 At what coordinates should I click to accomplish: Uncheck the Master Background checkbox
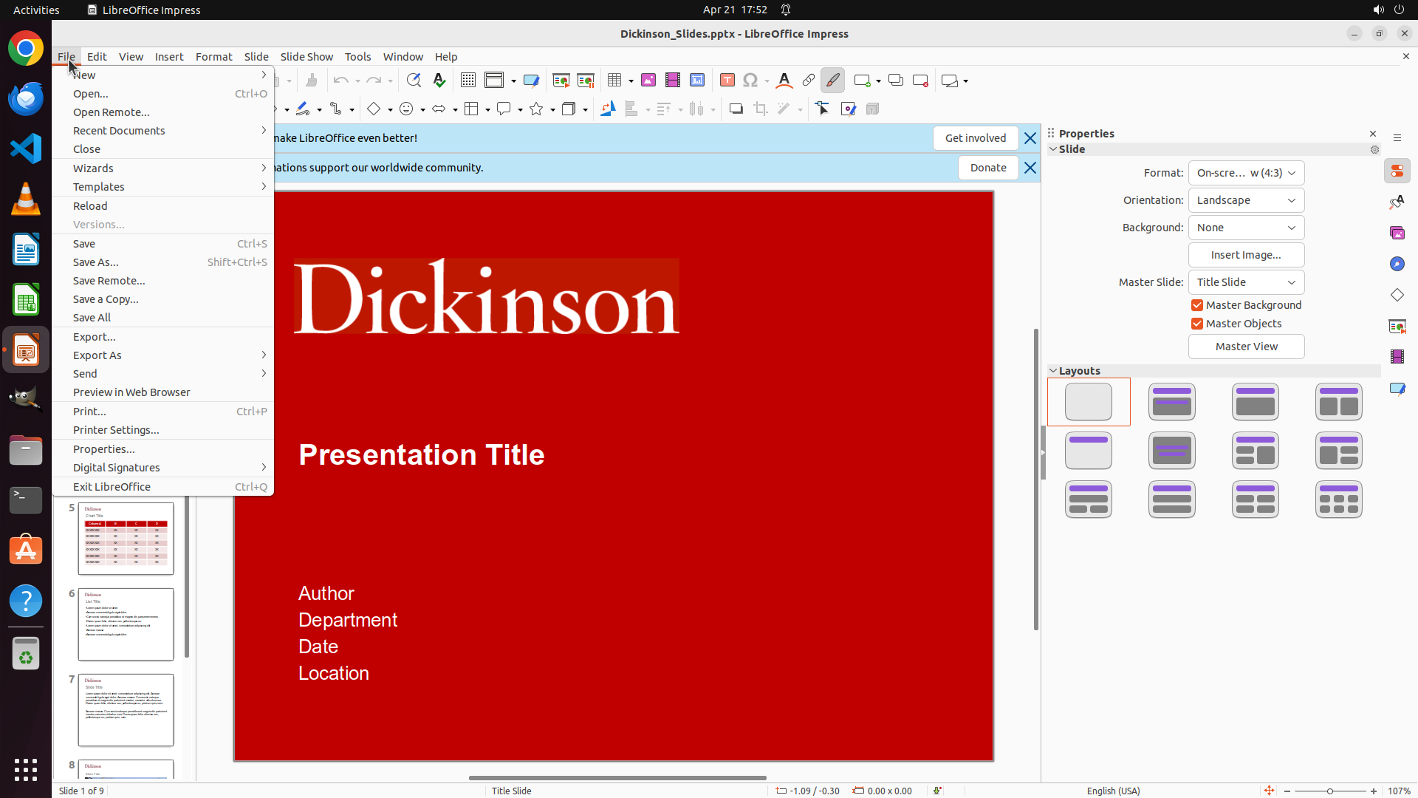pos(1197,305)
